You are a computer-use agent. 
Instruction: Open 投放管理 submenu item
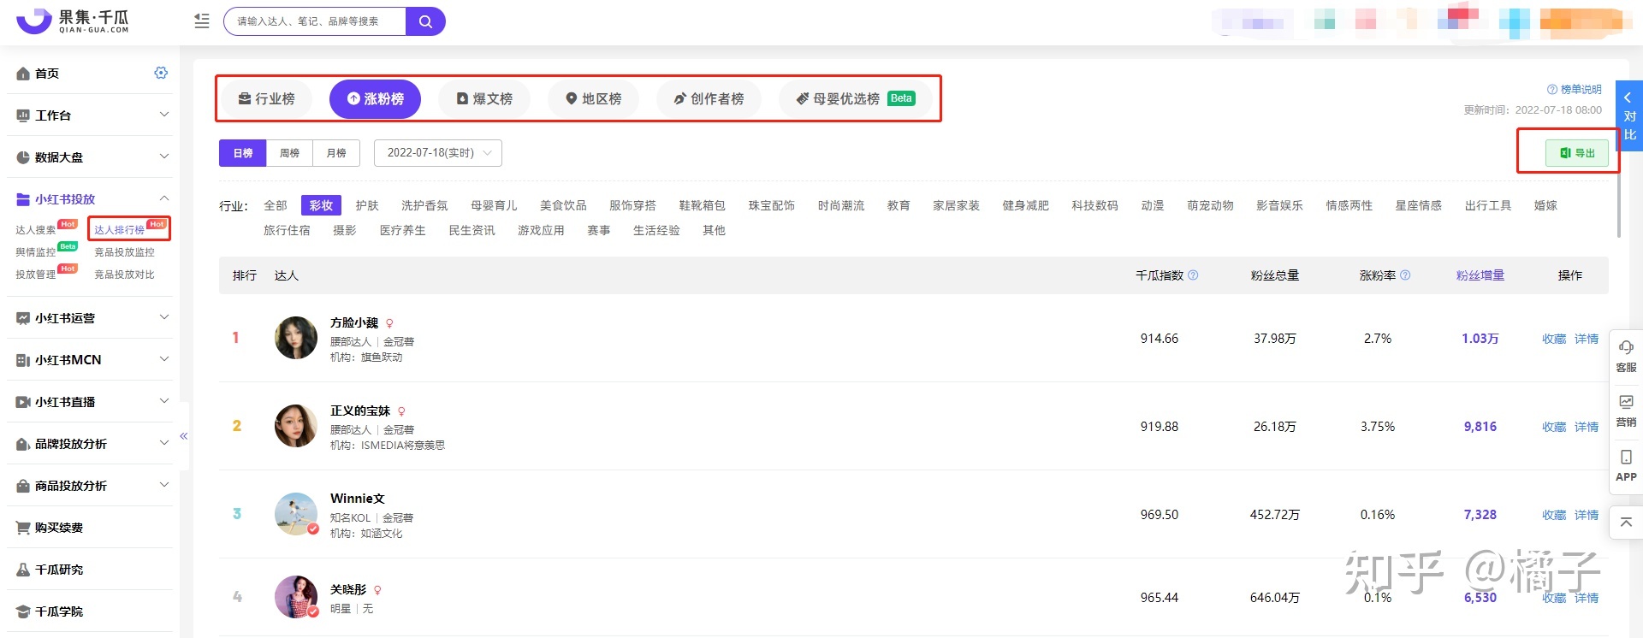(35, 275)
